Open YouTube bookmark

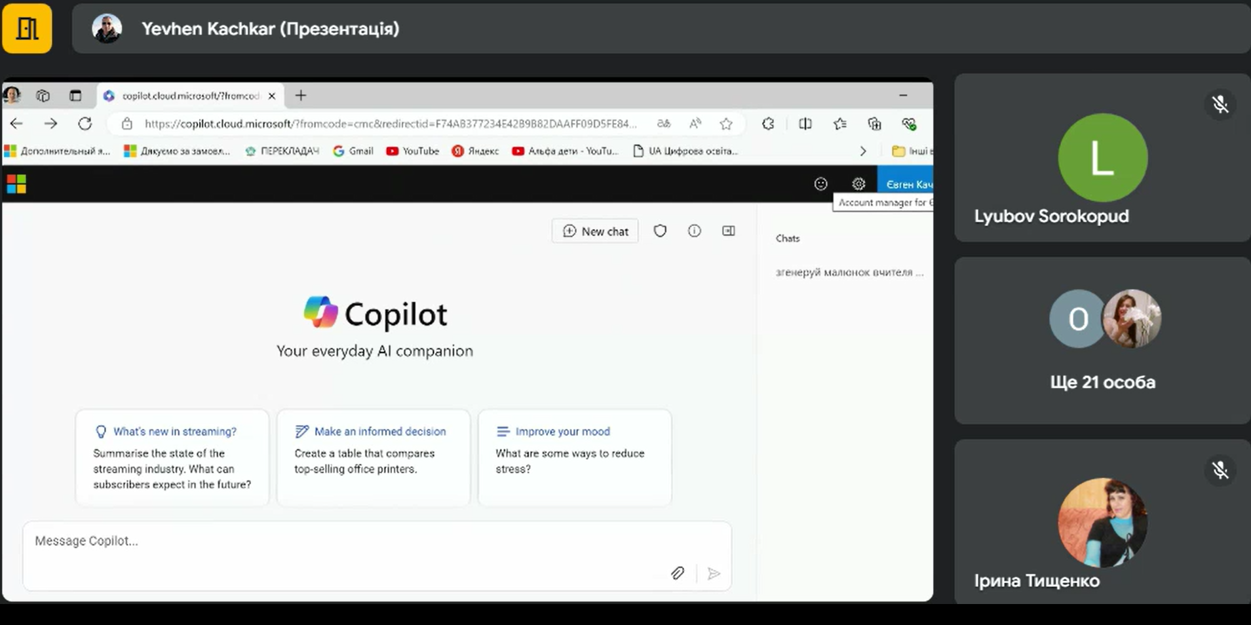point(413,151)
